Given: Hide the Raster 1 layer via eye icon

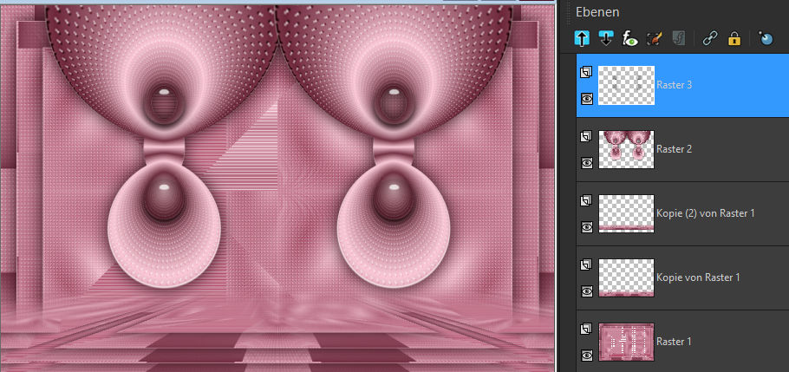Looking at the screenshot, I should [x=587, y=356].
